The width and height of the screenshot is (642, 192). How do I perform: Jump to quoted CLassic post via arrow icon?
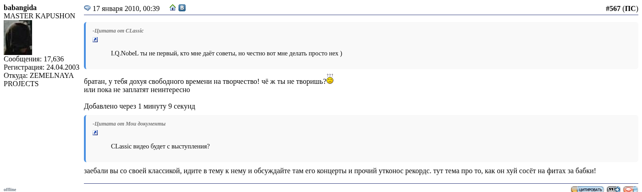(95, 40)
